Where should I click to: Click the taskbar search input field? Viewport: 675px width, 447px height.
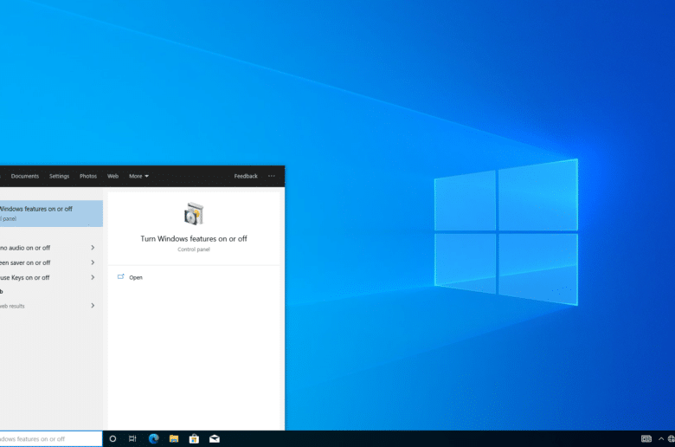pos(51,439)
